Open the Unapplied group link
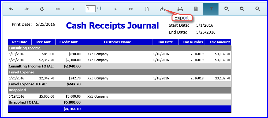 point(17,90)
